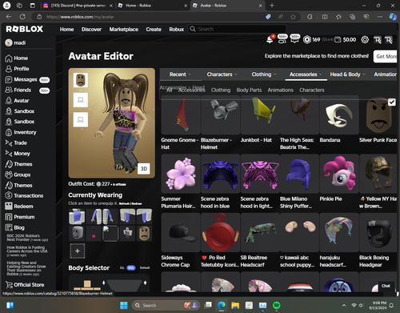Equip the Black Boxing Headgear
400x313 pixels.
click(378, 232)
